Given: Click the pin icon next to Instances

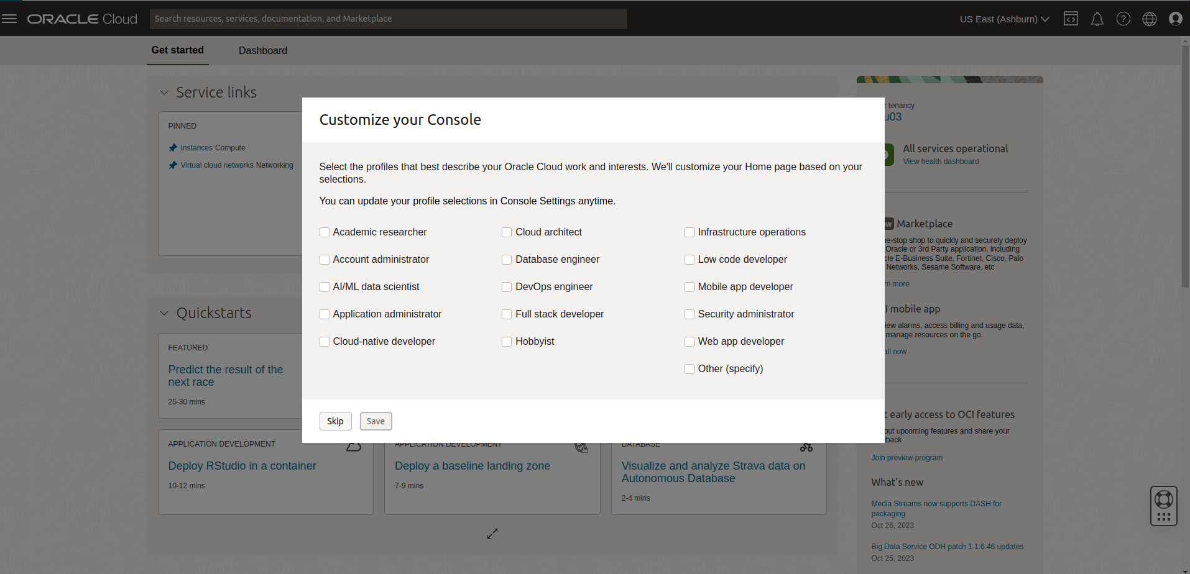Looking at the screenshot, I should (x=173, y=148).
